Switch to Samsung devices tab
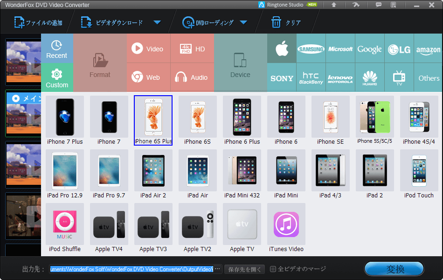The height and width of the screenshot is (280, 443). tap(311, 49)
